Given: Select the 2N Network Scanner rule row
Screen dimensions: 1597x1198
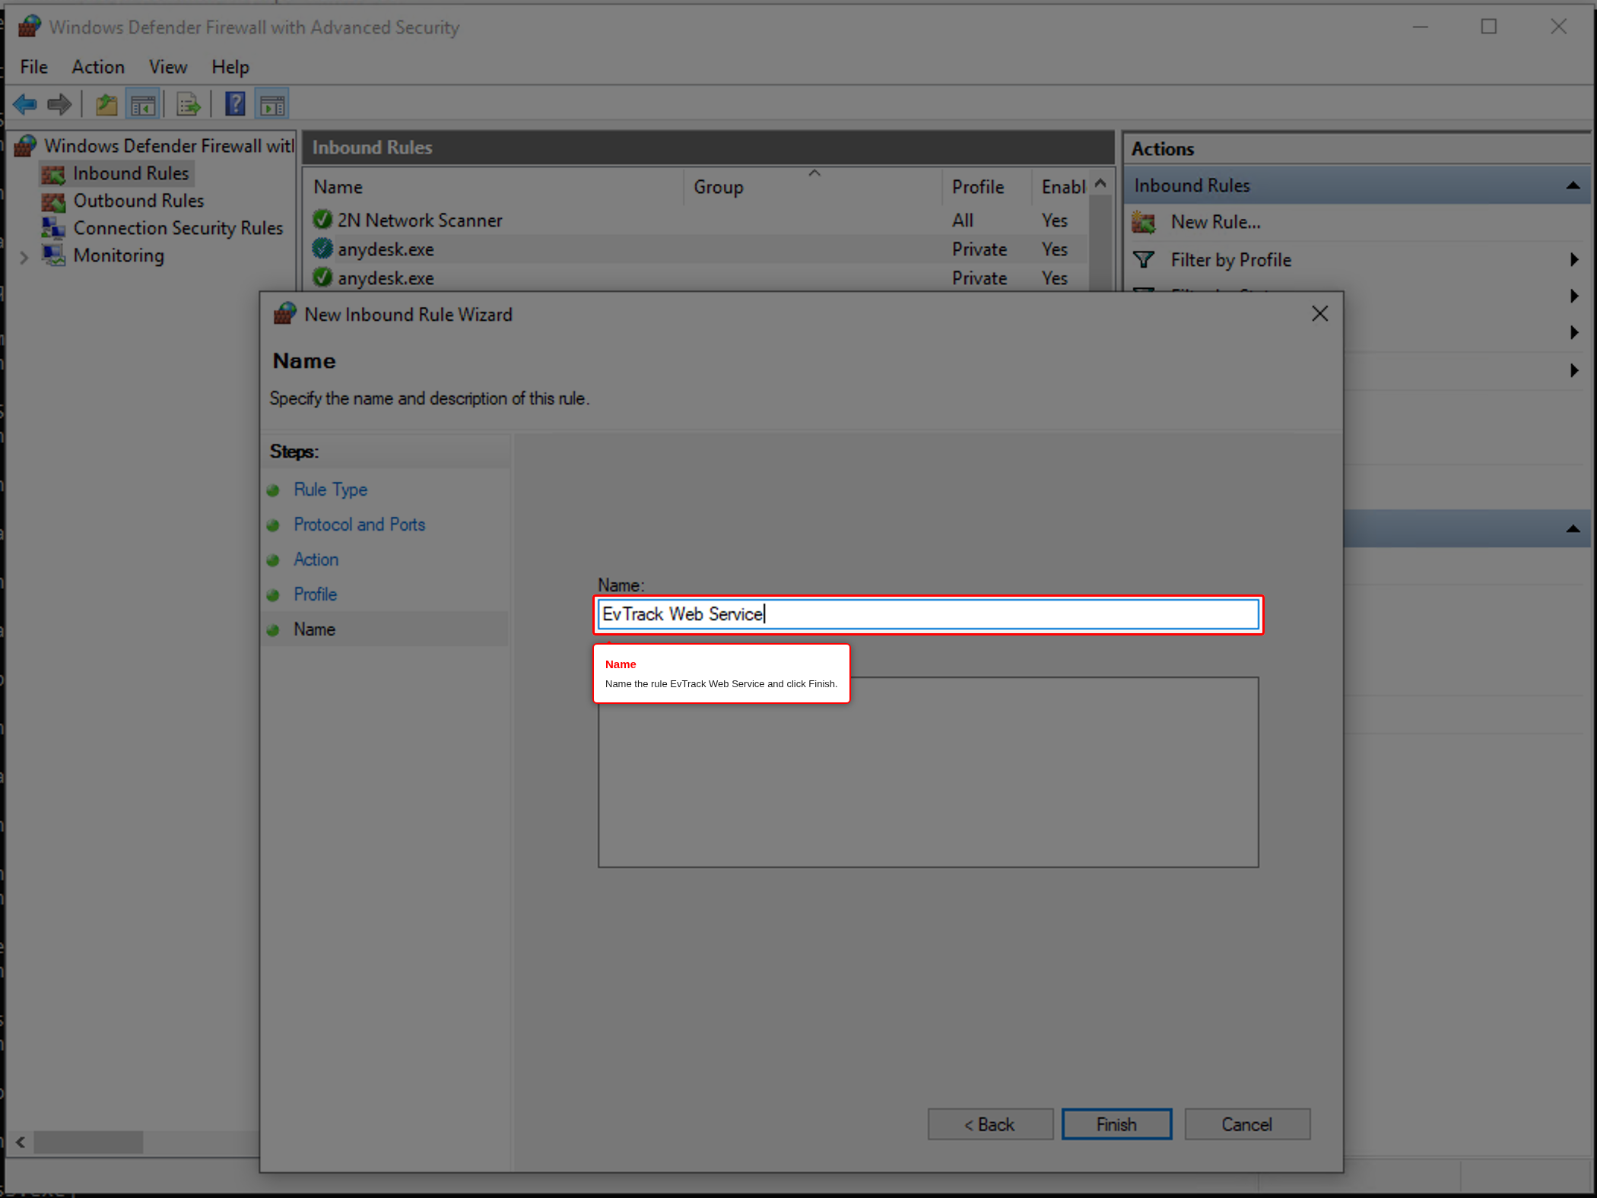Looking at the screenshot, I should 695,220.
